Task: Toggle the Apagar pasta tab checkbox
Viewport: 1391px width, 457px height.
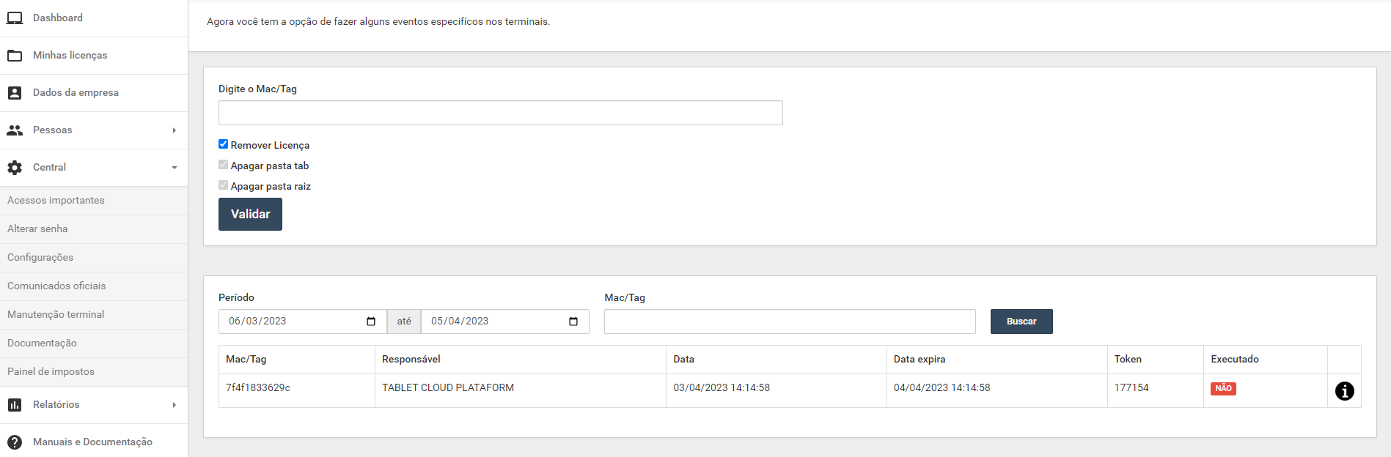Action: (x=224, y=165)
